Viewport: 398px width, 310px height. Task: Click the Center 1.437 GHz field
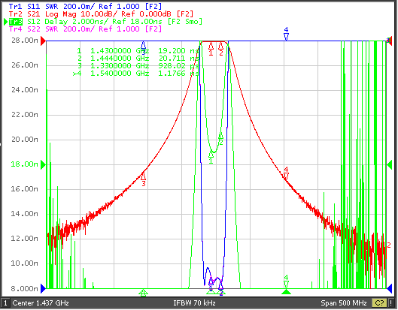click(x=41, y=303)
